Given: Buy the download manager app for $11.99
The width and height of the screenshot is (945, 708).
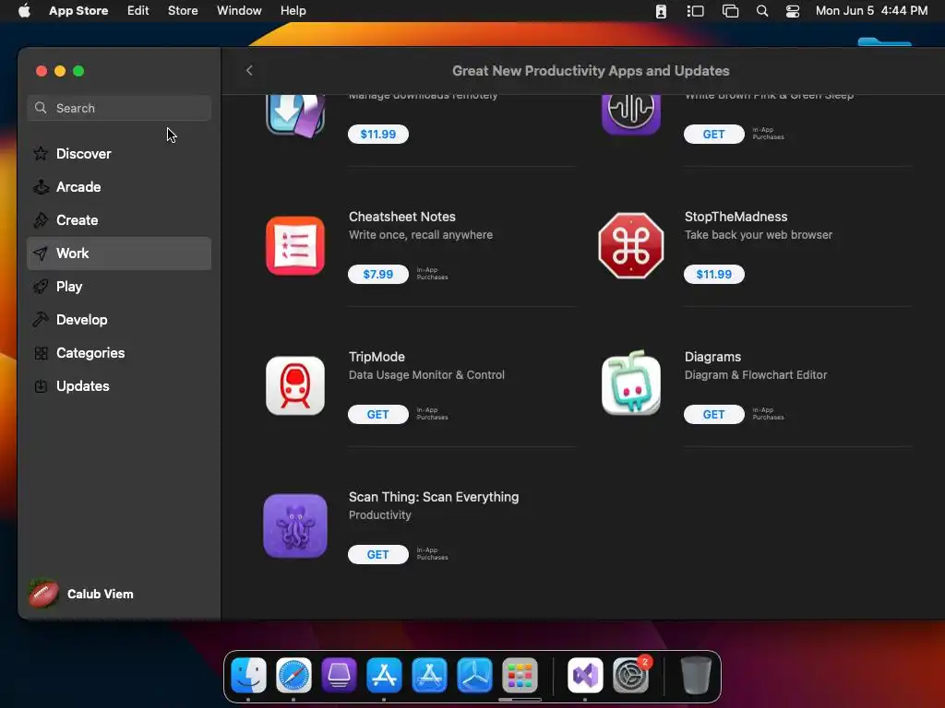Looking at the screenshot, I should tap(377, 135).
